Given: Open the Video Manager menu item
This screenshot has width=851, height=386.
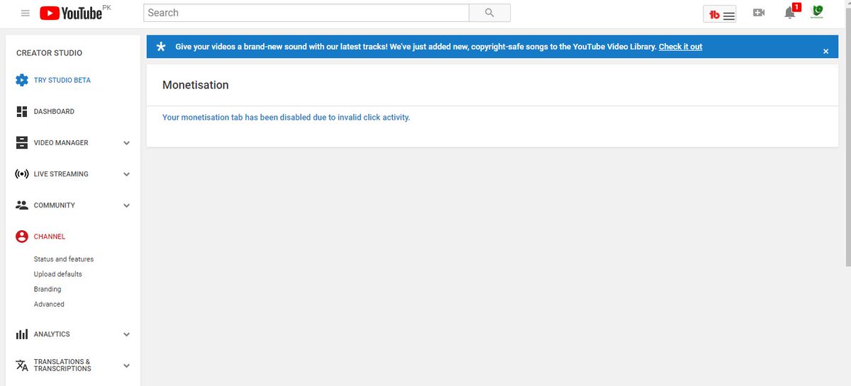Looking at the screenshot, I should [x=61, y=142].
